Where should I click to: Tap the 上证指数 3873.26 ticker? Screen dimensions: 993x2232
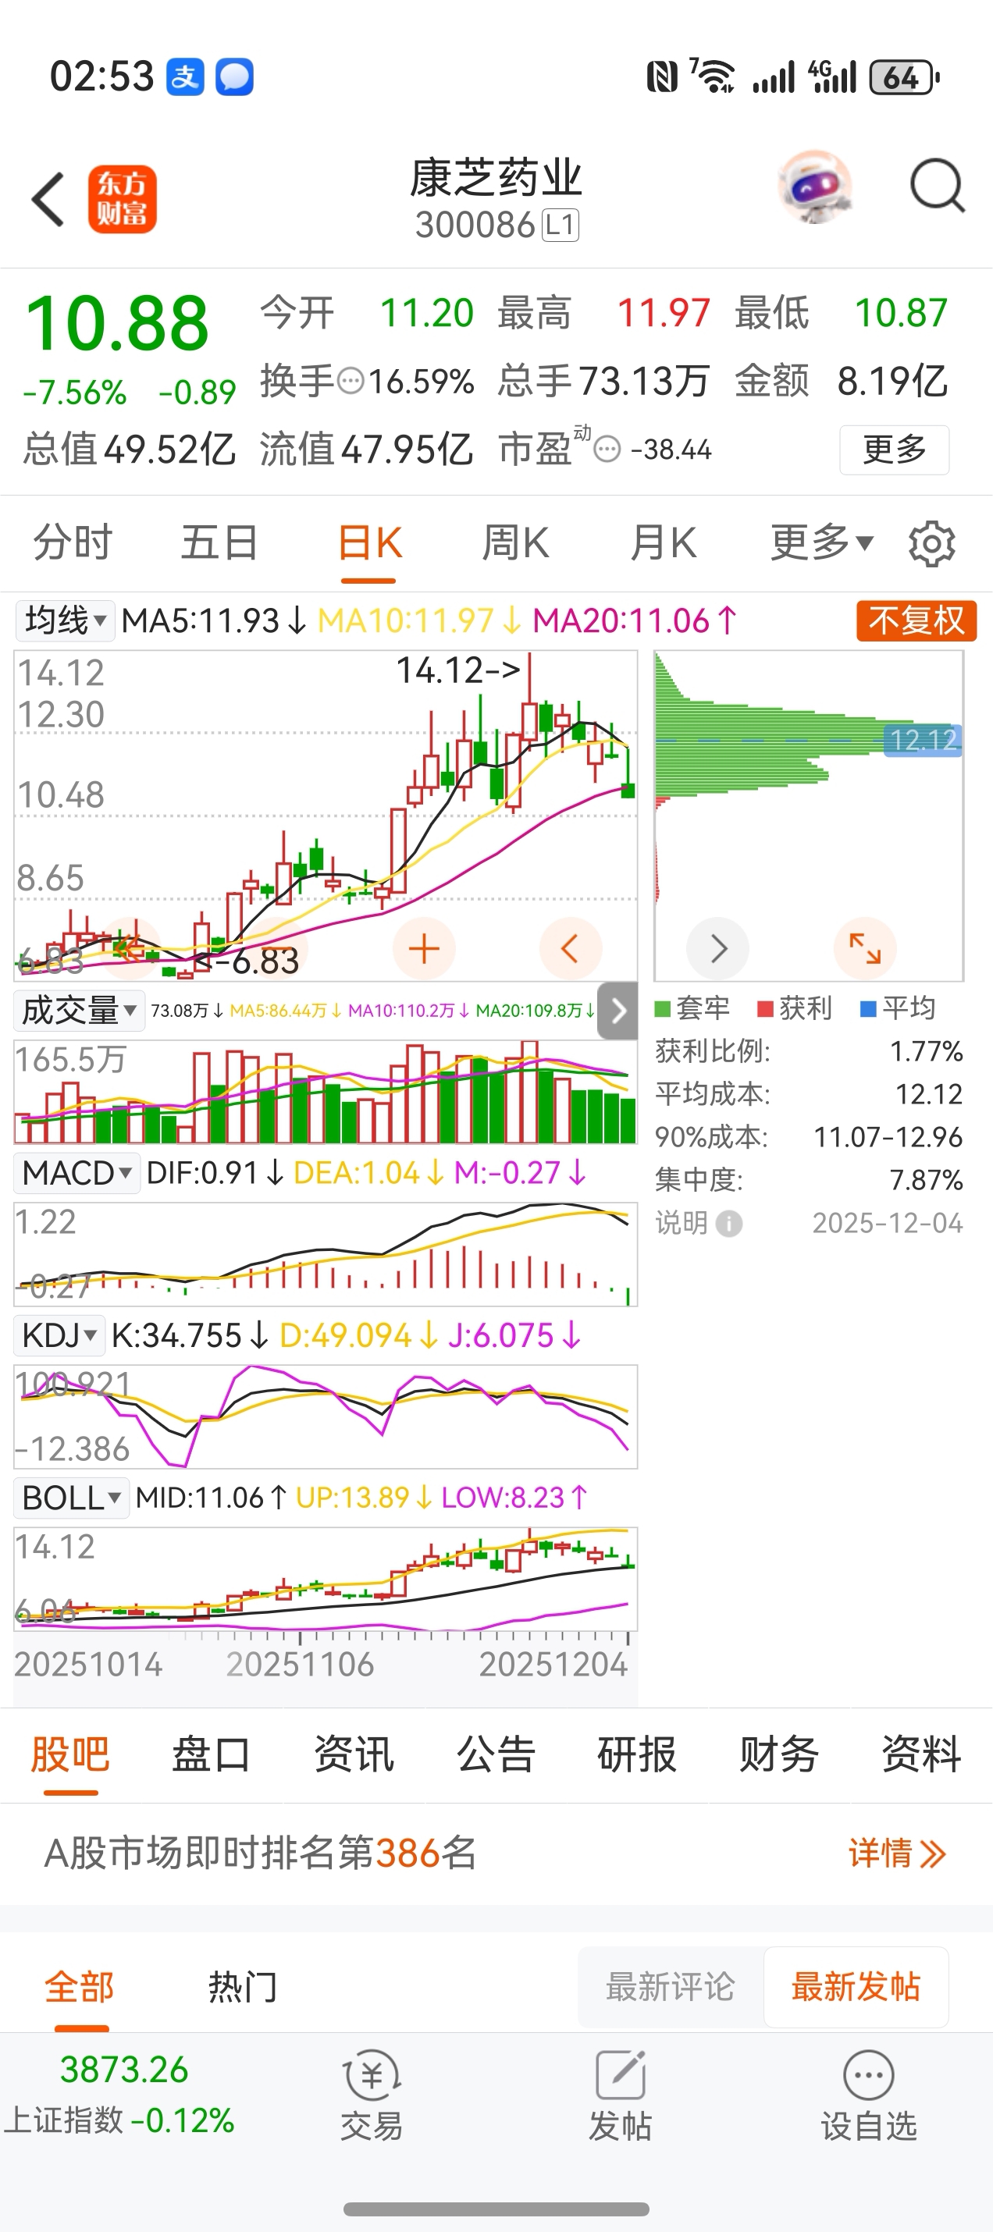tap(121, 2095)
